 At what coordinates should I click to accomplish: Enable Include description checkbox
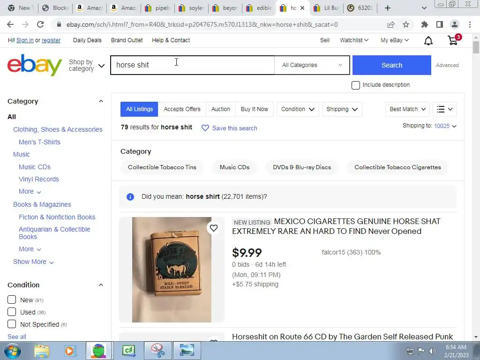(356, 85)
